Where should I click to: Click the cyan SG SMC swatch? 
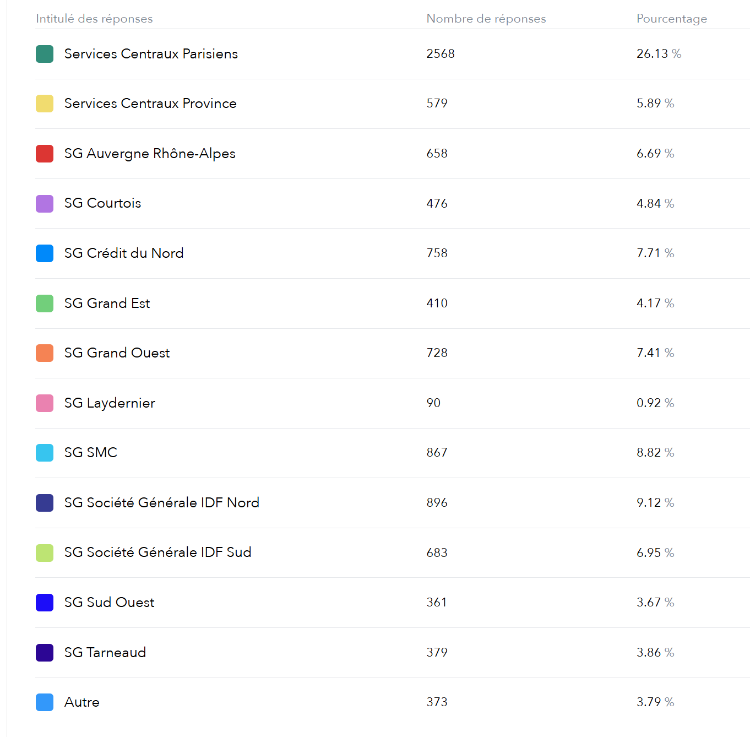pyautogui.click(x=45, y=453)
